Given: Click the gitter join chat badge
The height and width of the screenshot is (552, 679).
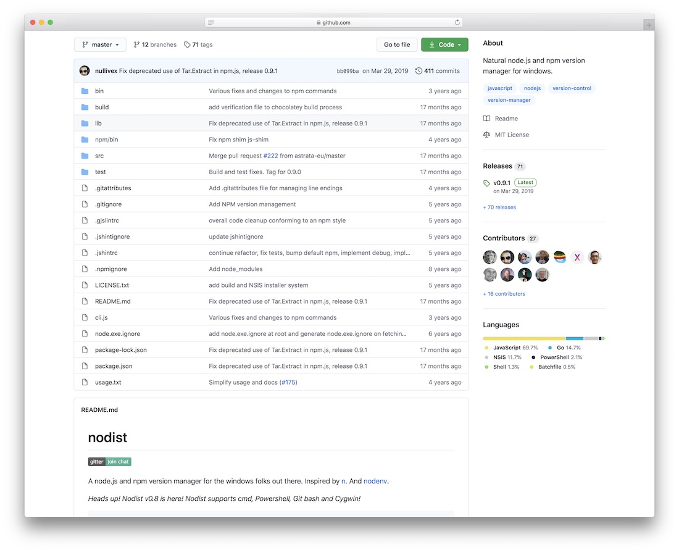Looking at the screenshot, I should pyautogui.click(x=109, y=461).
